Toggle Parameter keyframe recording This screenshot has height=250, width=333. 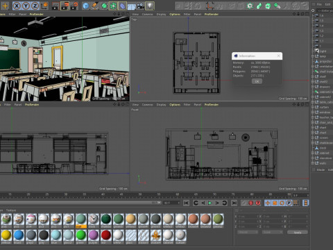[289, 203]
